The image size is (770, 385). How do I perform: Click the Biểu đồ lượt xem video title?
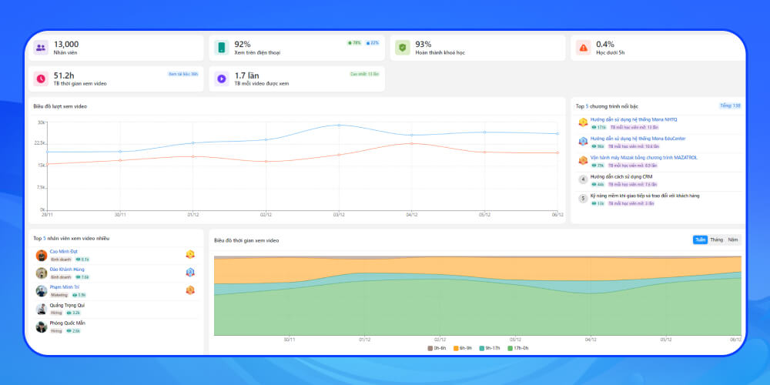pyautogui.click(x=60, y=106)
